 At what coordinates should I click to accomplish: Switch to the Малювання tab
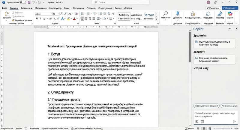point(40,8)
